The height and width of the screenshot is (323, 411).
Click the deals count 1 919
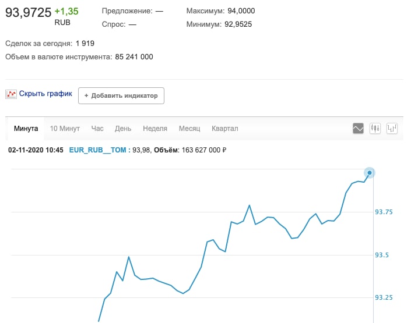click(x=85, y=44)
